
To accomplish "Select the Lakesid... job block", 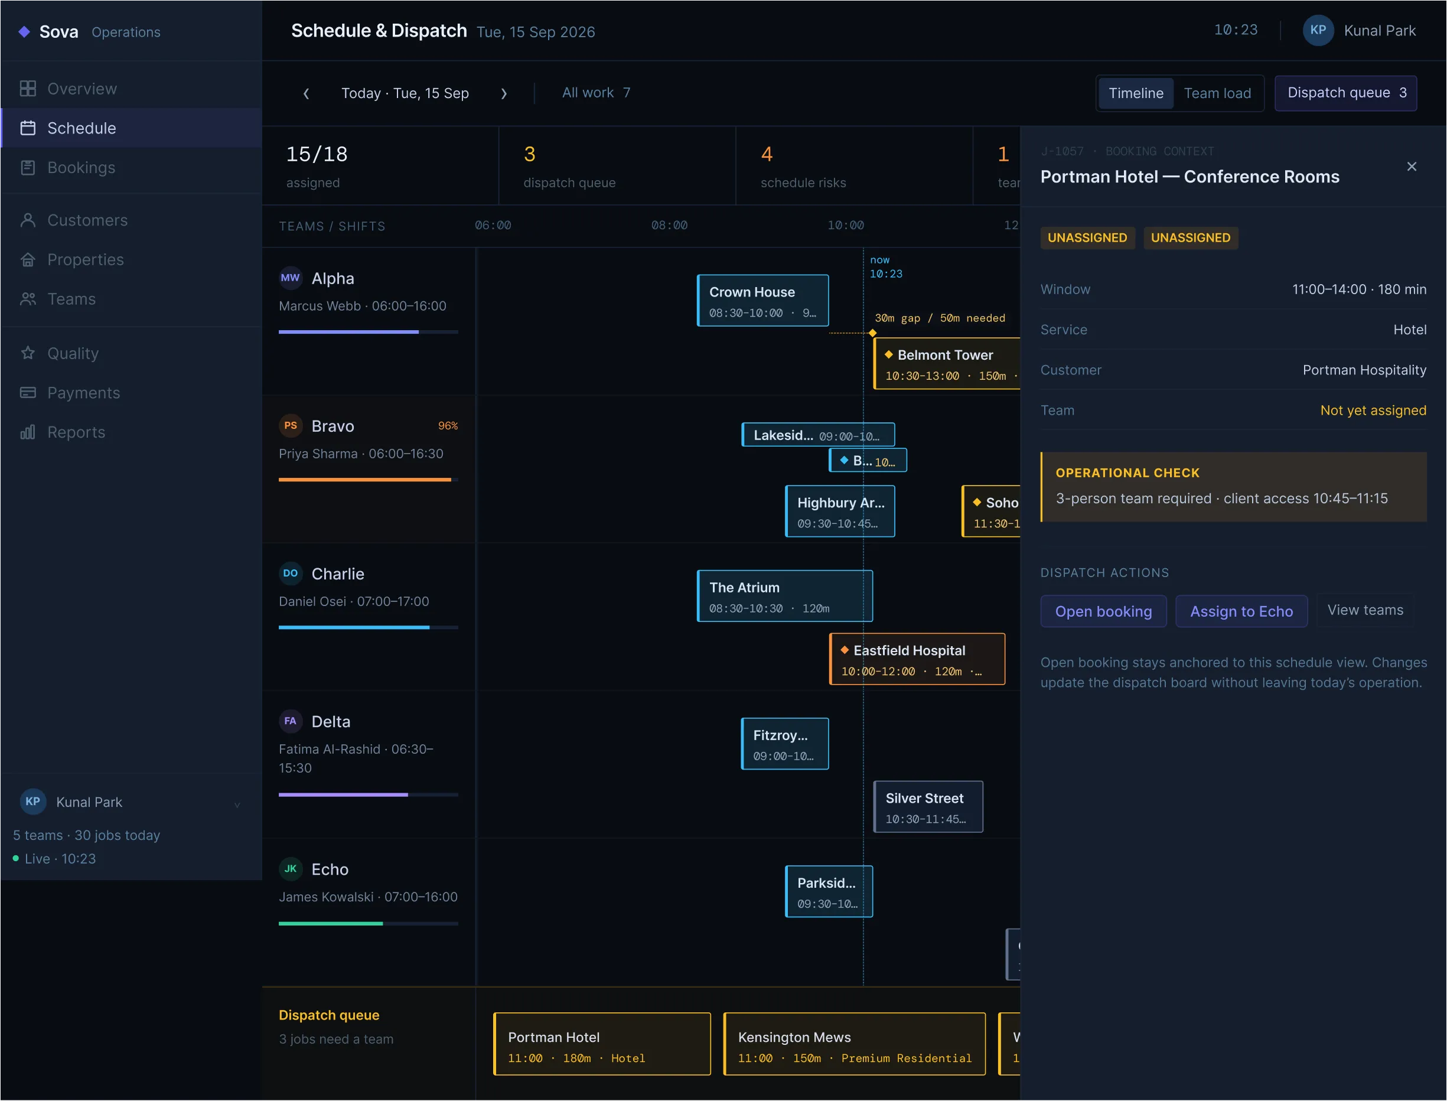I will [x=818, y=435].
